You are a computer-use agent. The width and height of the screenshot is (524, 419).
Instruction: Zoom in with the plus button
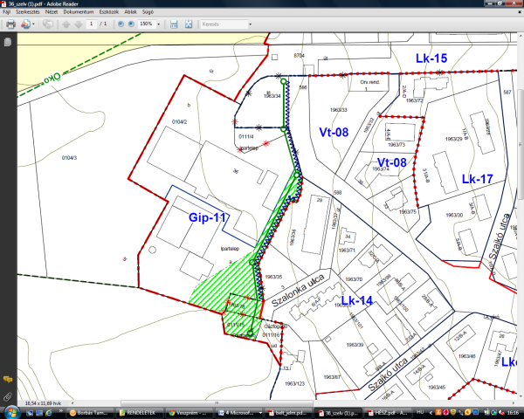pos(131,24)
